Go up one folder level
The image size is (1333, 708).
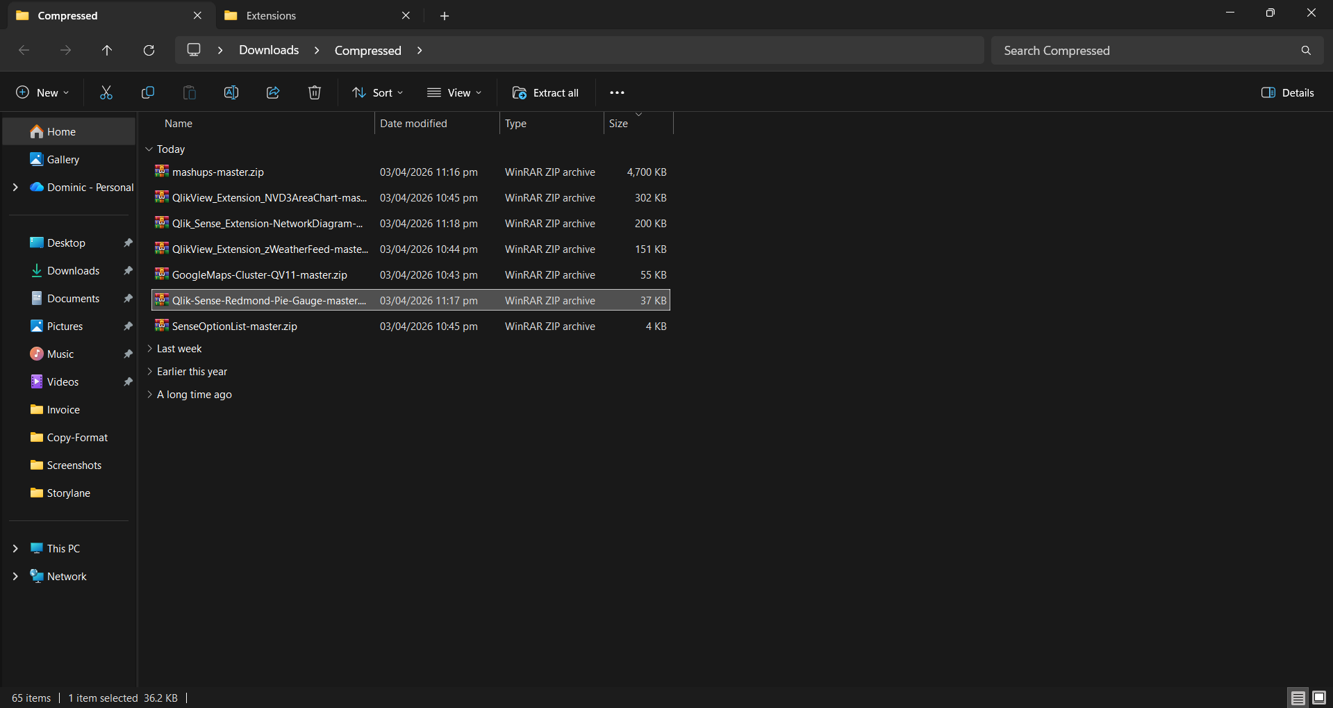pos(107,50)
